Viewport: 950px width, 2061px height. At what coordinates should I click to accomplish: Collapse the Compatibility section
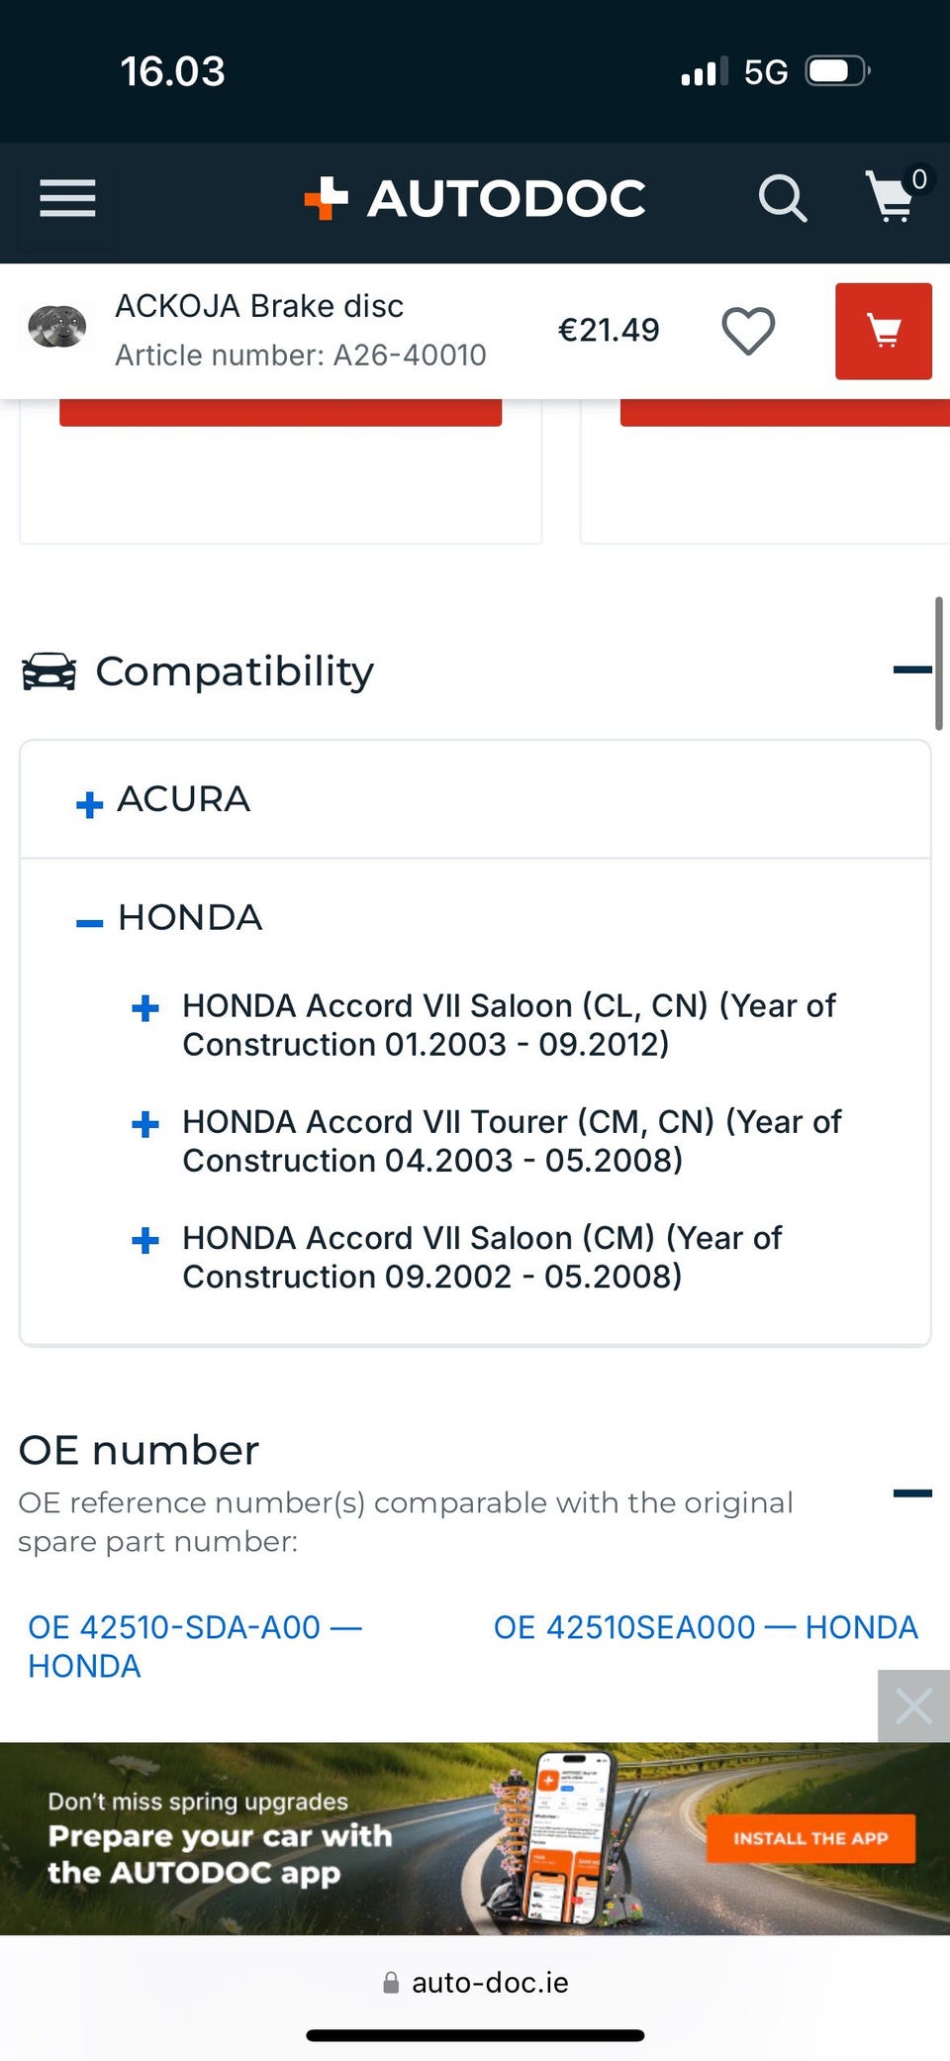911,670
